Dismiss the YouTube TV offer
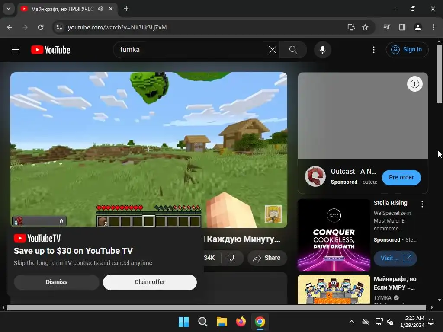The height and width of the screenshot is (332, 443). (57, 282)
